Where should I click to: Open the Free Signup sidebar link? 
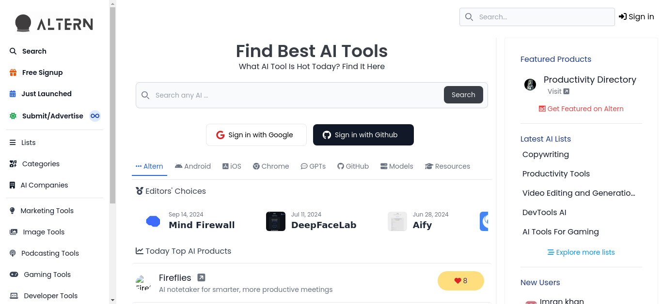click(43, 72)
